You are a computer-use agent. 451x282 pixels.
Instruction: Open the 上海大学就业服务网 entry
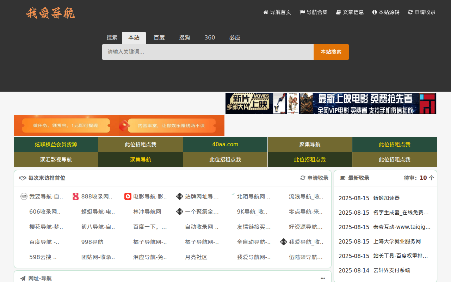(397, 241)
